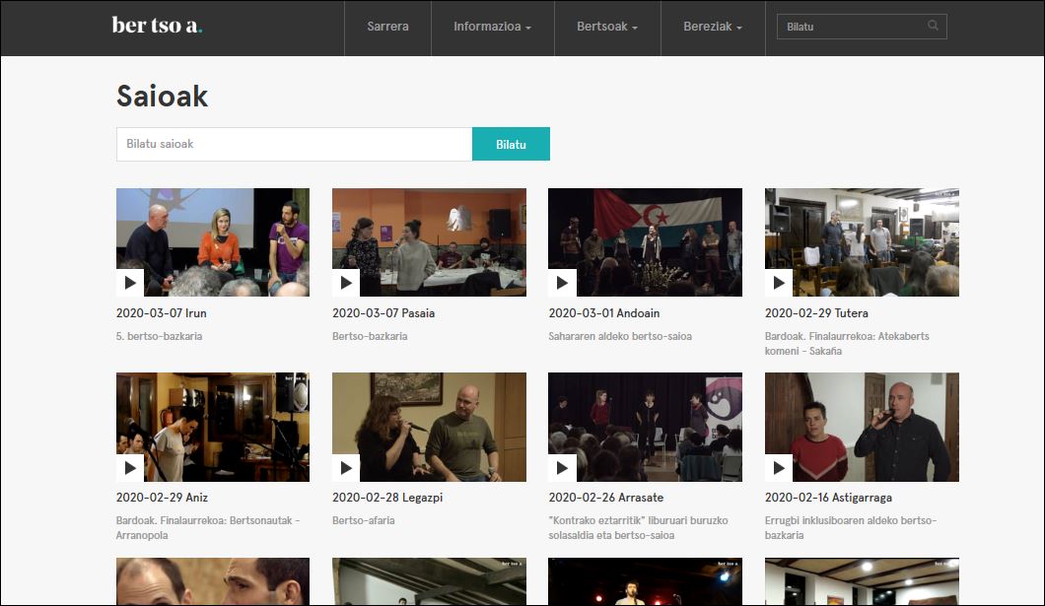Open the Aniz session thumbnail
The width and height of the screenshot is (1045, 606).
213,427
